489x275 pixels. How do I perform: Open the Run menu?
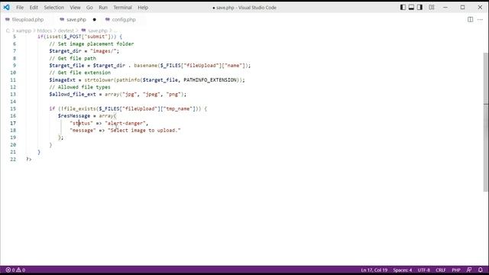coord(103,7)
